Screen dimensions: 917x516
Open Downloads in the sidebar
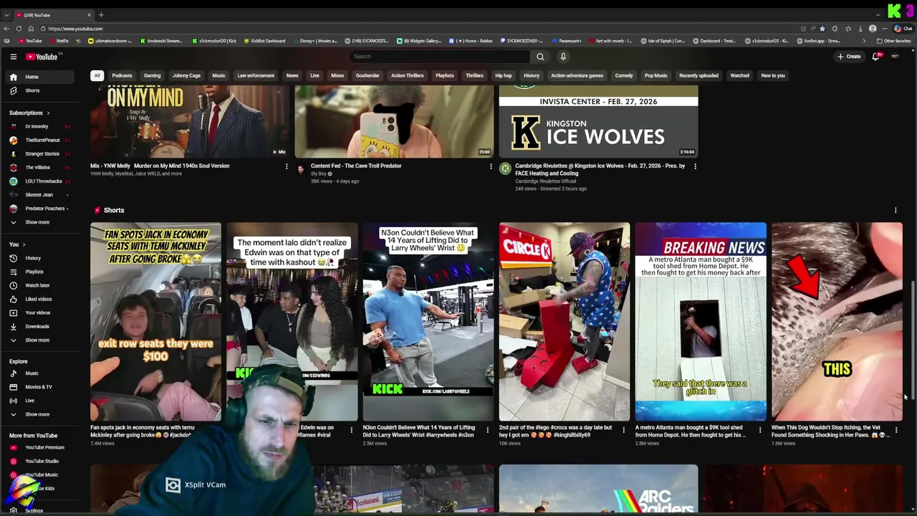point(41,326)
